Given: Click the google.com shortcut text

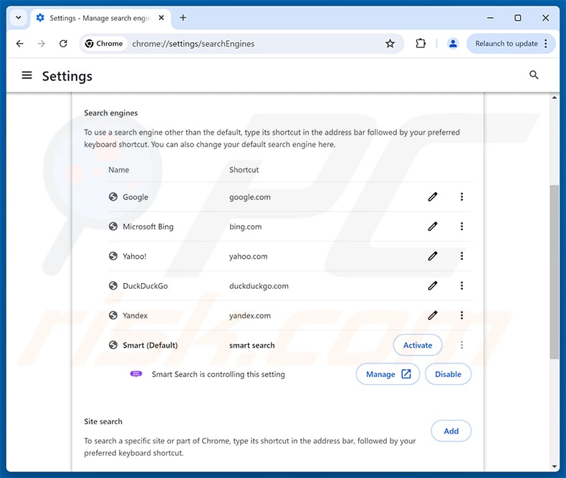Looking at the screenshot, I should pyautogui.click(x=250, y=197).
